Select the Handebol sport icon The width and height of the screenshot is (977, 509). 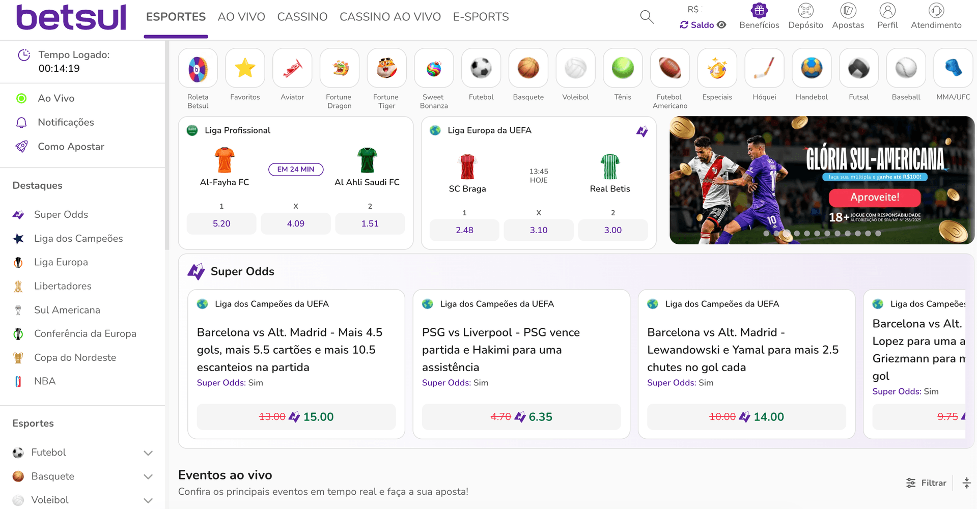[x=812, y=68]
